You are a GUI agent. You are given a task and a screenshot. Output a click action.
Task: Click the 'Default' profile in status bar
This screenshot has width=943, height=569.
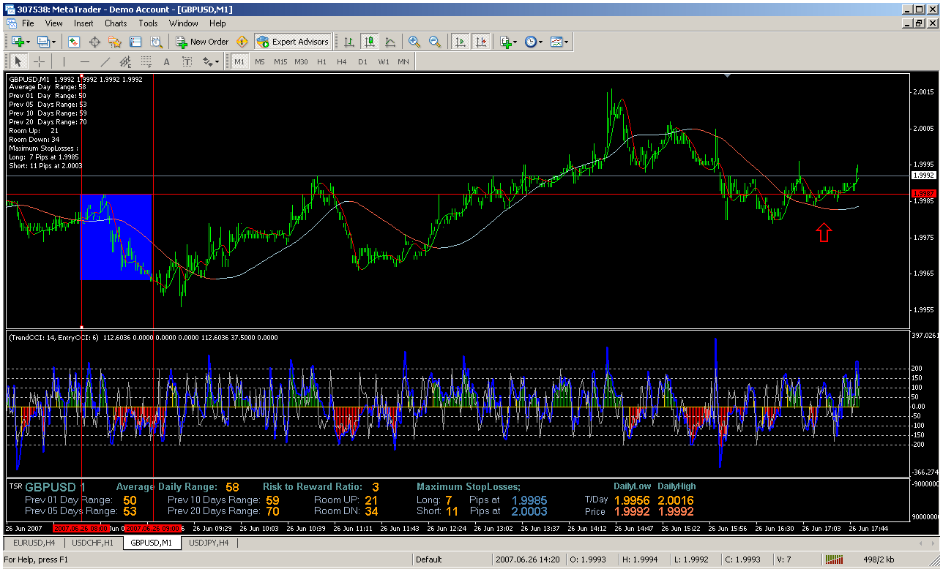click(x=429, y=559)
